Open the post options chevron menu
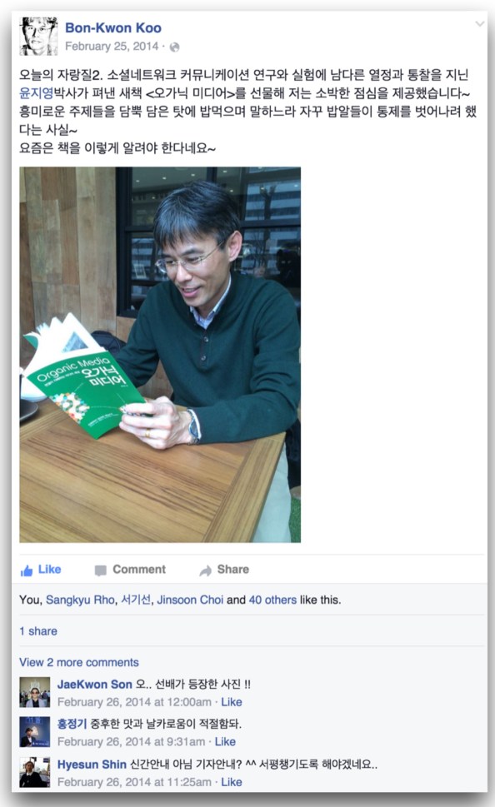This screenshot has width=495, height=807. [479, 23]
